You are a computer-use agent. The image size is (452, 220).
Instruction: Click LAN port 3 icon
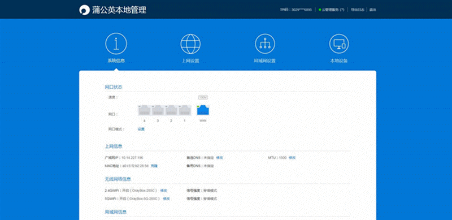[158, 111]
